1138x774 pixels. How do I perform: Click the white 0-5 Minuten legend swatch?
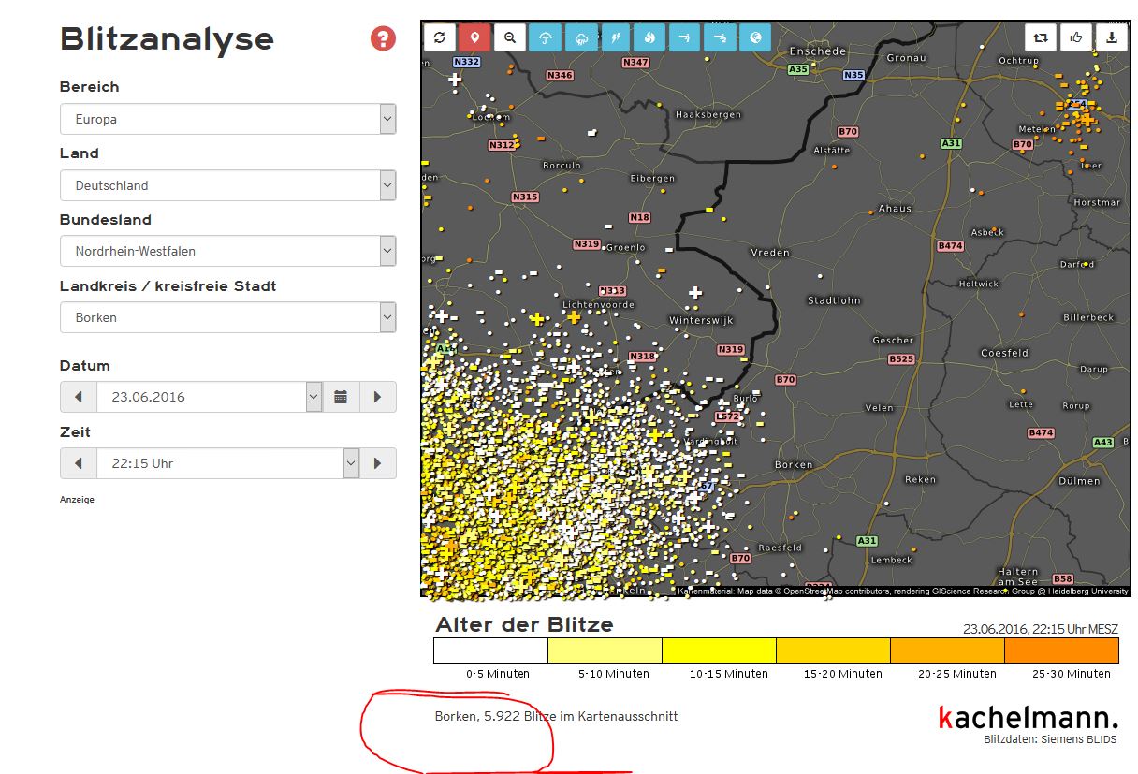[490, 650]
